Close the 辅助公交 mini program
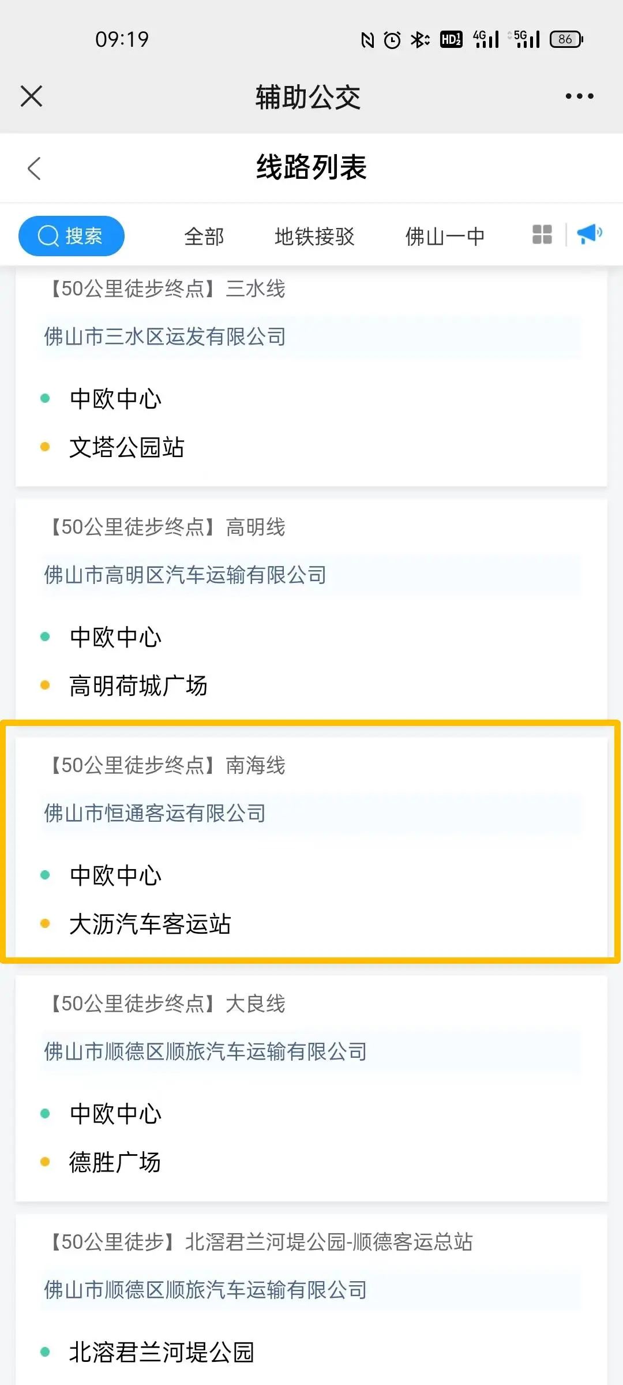The height and width of the screenshot is (1385, 623). (x=32, y=96)
